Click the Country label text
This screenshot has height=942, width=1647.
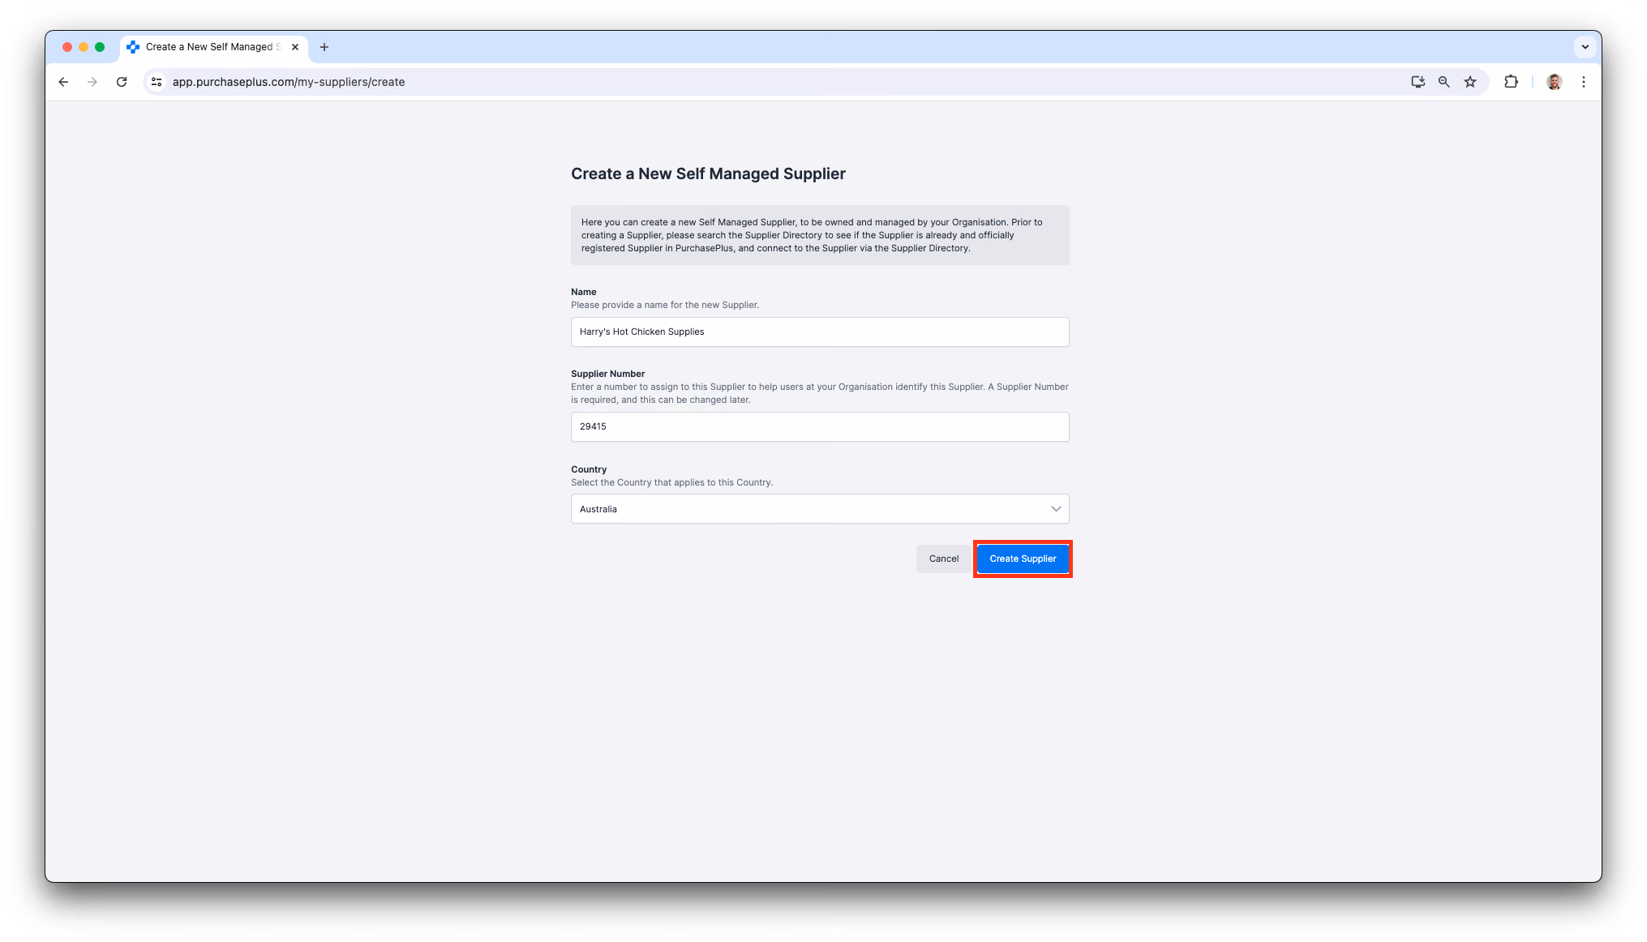click(589, 469)
